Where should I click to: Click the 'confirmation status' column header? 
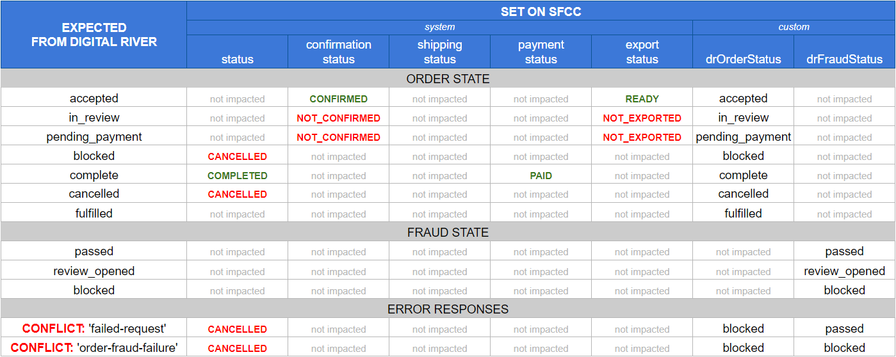pyautogui.click(x=338, y=52)
